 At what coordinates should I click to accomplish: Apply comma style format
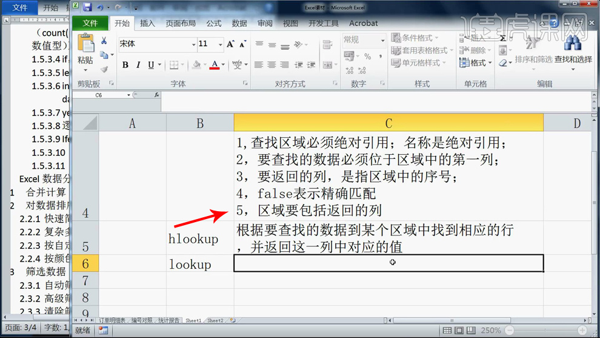tap(381, 56)
